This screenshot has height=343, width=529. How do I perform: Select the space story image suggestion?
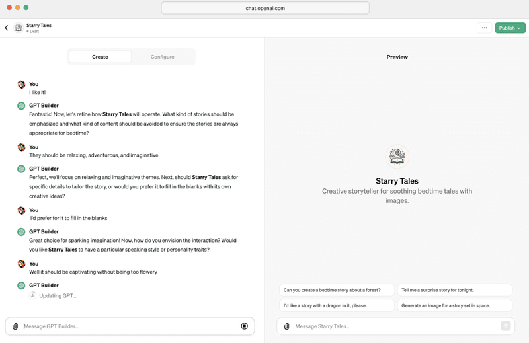pos(454,305)
